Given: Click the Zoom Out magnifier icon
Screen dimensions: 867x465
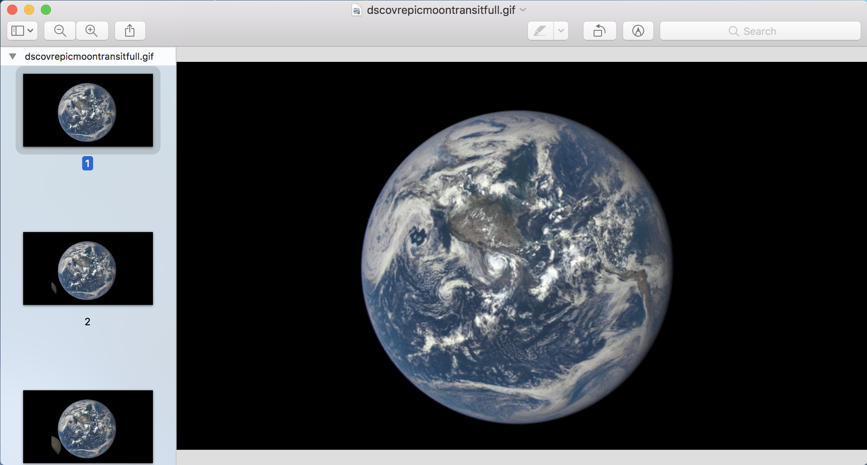Looking at the screenshot, I should click(x=60, y=31).
